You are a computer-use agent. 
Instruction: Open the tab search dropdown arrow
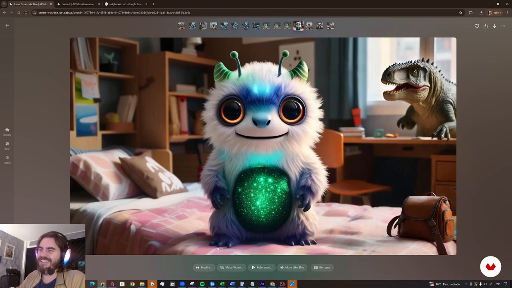4,4
